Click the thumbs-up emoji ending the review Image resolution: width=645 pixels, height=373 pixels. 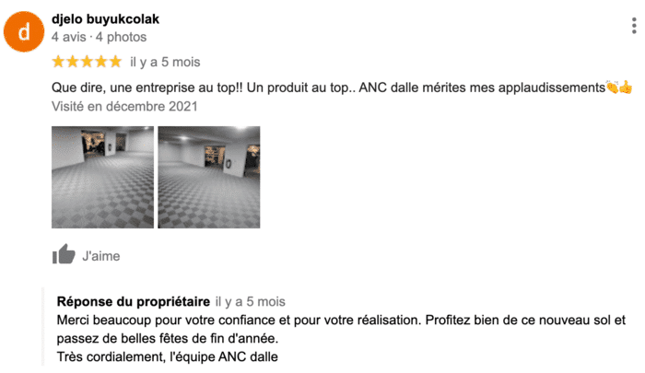(626, 87)
